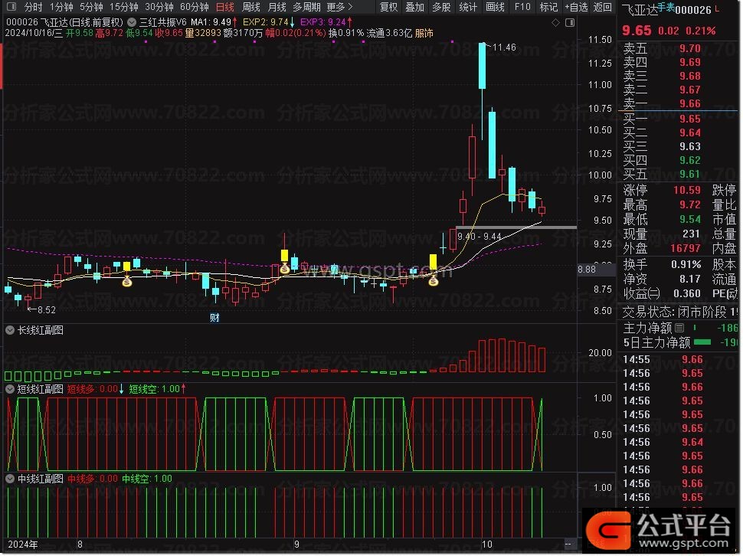
Task: Click the 外盘 value 16797
Action: (x=686, y=248)
